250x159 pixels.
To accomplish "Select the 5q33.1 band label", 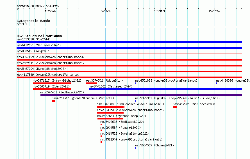I will [22, 24].
